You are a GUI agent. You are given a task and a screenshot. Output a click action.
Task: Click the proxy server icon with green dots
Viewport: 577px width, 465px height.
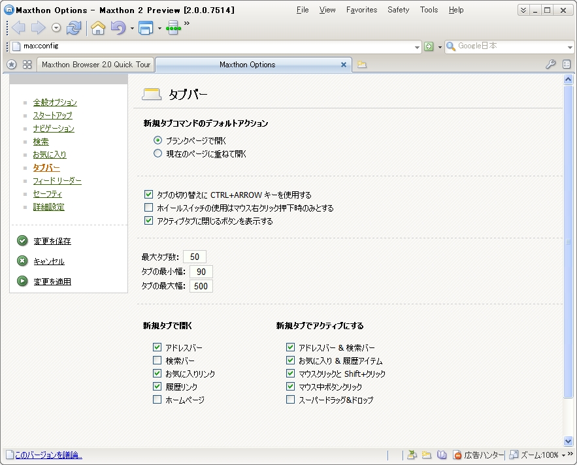(x=173, y=28)
